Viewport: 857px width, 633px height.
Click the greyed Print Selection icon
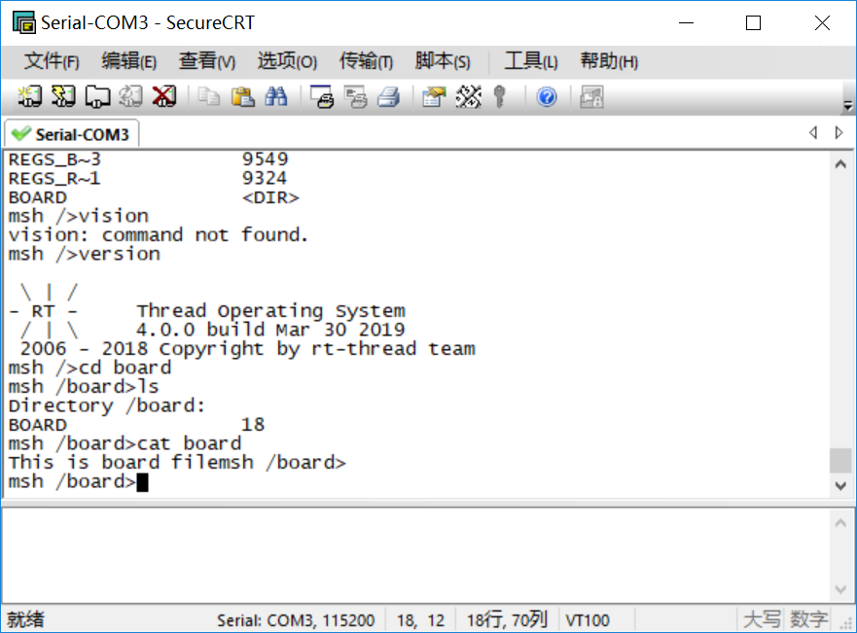[x=356, y=96]
